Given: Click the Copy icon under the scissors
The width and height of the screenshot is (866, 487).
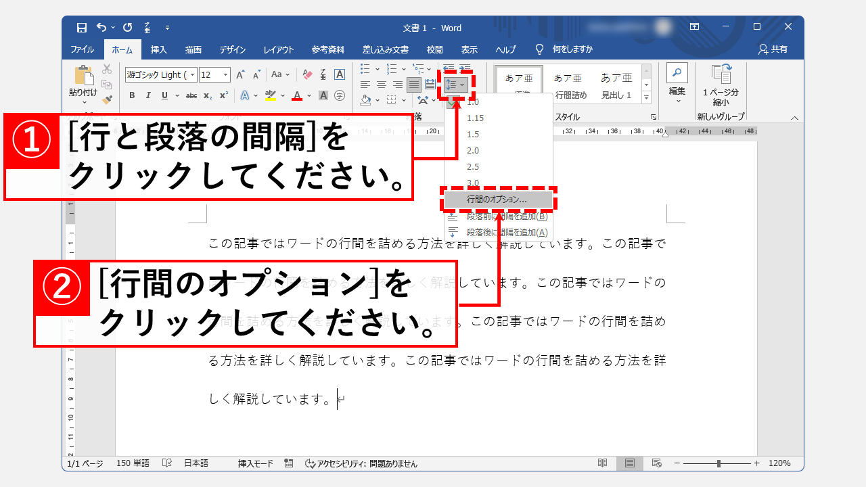Looking at the screenshot, I should coord(107,84).
